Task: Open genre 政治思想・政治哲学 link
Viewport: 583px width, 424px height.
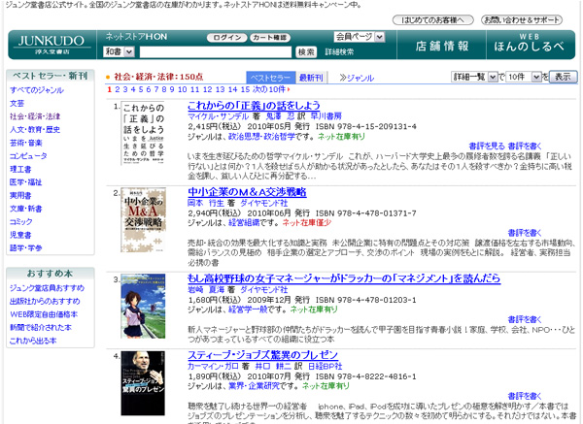Action: pos(261,137)
